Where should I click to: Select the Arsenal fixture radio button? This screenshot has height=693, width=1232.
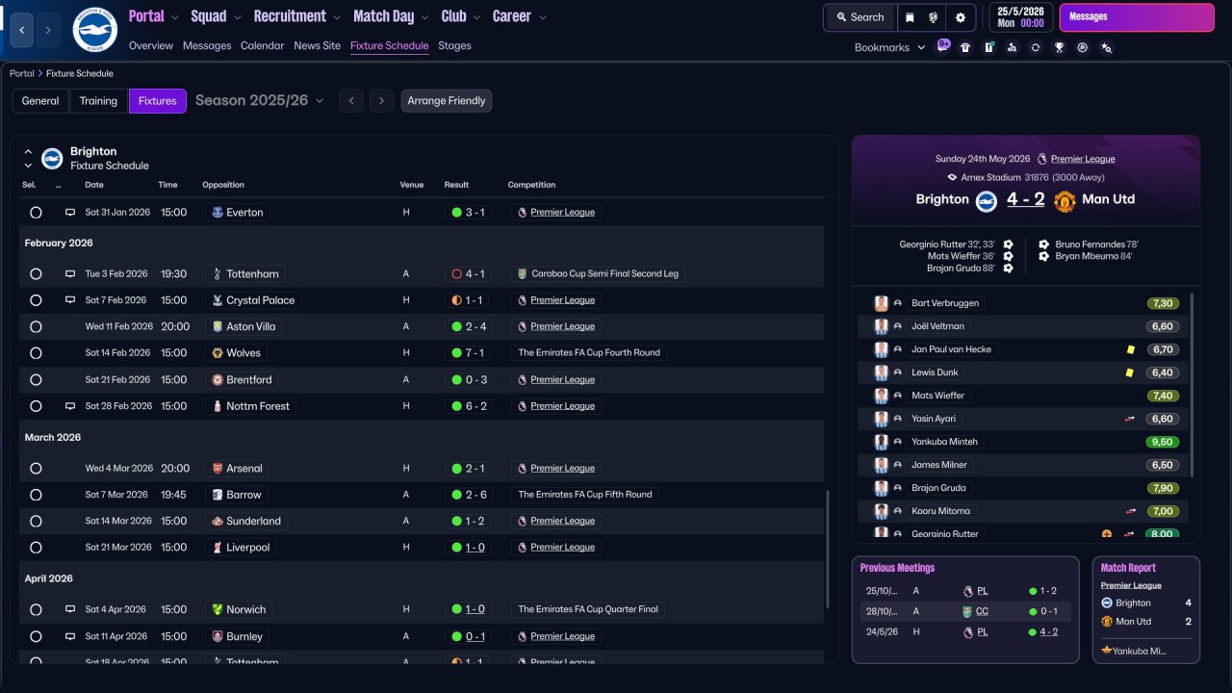point(36,469)
